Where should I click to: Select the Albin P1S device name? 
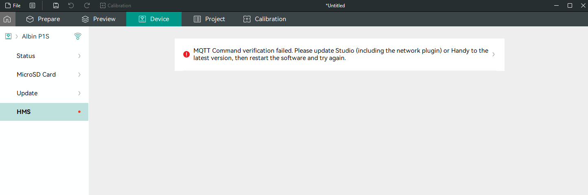click(x=35, y=36)
